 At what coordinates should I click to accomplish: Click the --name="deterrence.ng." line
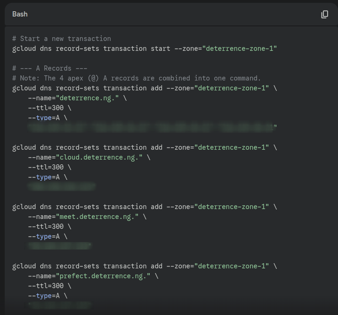point(77,98)
